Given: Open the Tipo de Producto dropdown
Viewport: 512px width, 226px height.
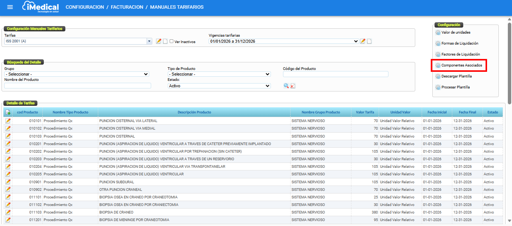Looking at the screenshot, I should 219,74.
